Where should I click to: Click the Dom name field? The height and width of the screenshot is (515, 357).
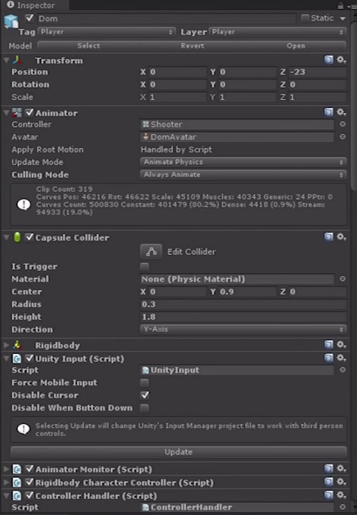(x=166, y=18)
